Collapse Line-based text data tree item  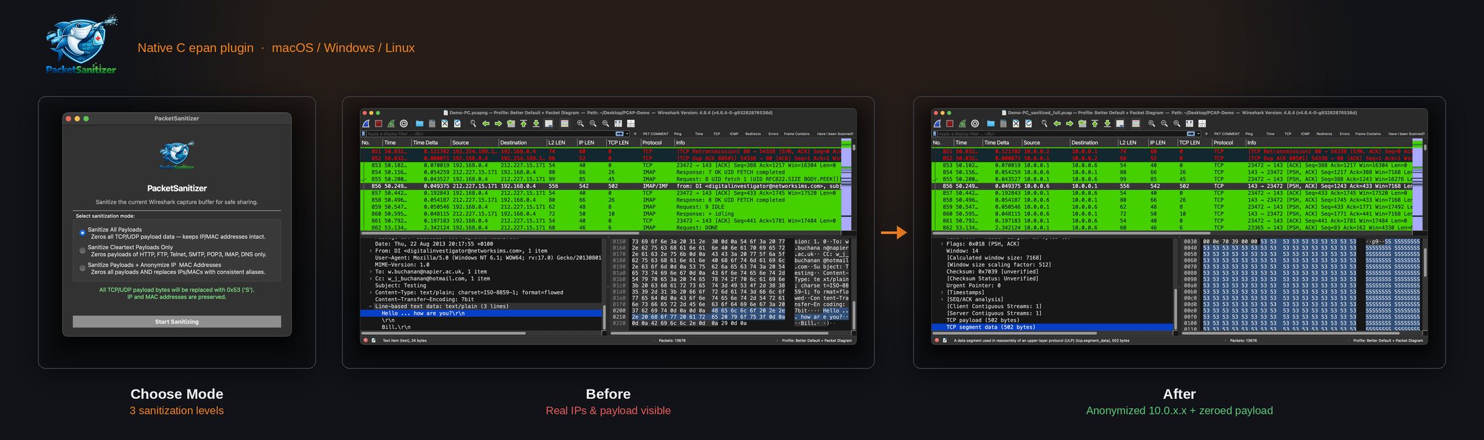370,306
